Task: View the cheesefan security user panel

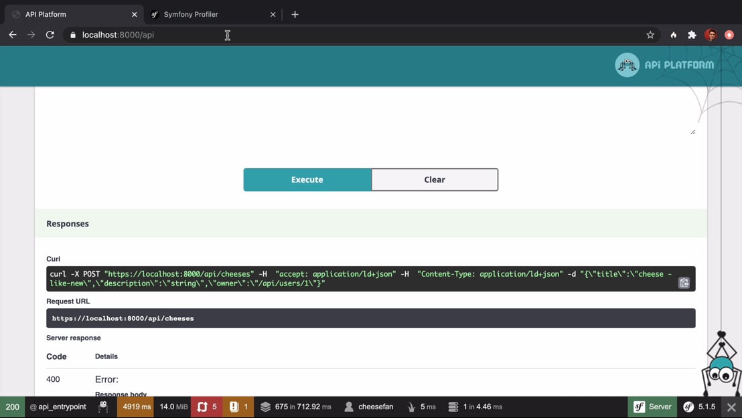Action: click(368, 407)
